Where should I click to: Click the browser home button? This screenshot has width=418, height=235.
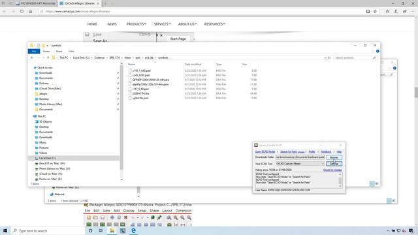(x=31, y=12)
